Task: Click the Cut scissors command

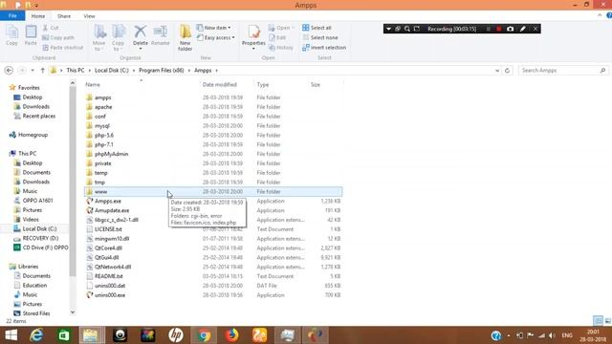Action: [51, 28]
